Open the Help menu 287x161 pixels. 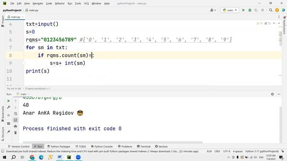[x=107, y=4]
